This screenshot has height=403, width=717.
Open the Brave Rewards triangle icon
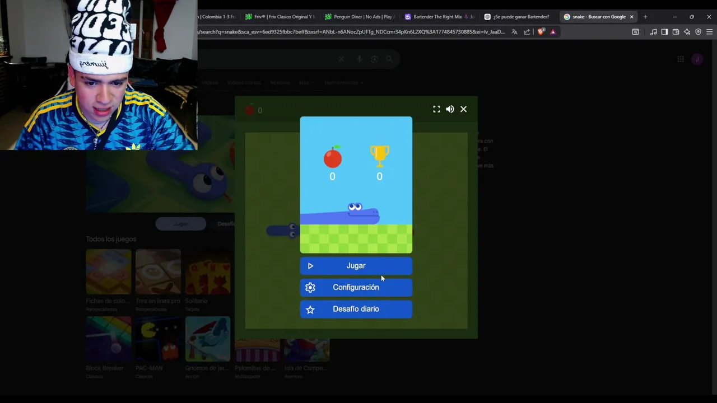553,32
